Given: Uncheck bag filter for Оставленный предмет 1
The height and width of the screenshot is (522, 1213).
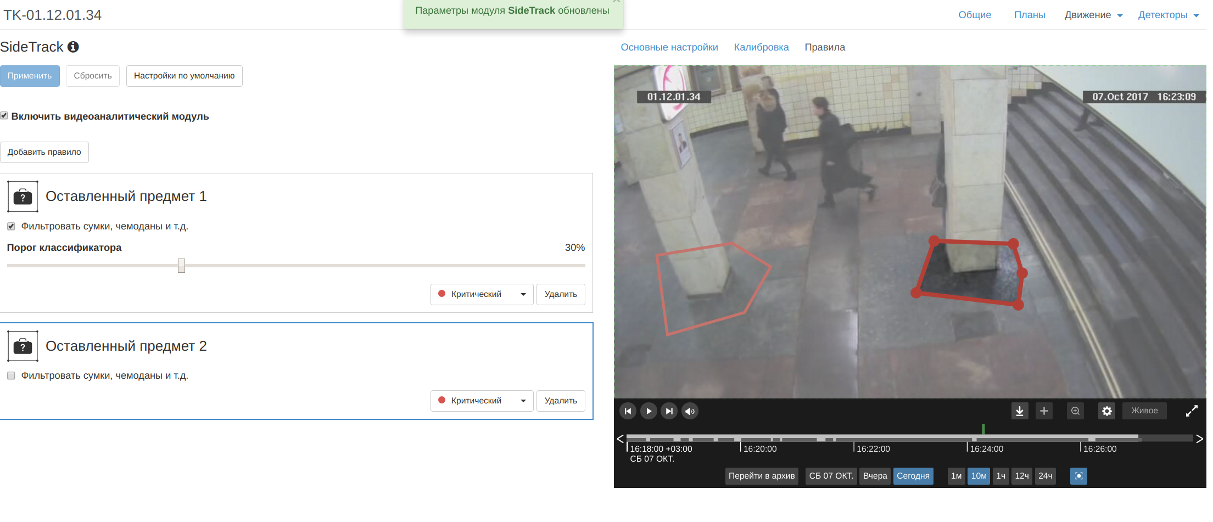Looking at the screenshot, I should click(x=11, y=226).
